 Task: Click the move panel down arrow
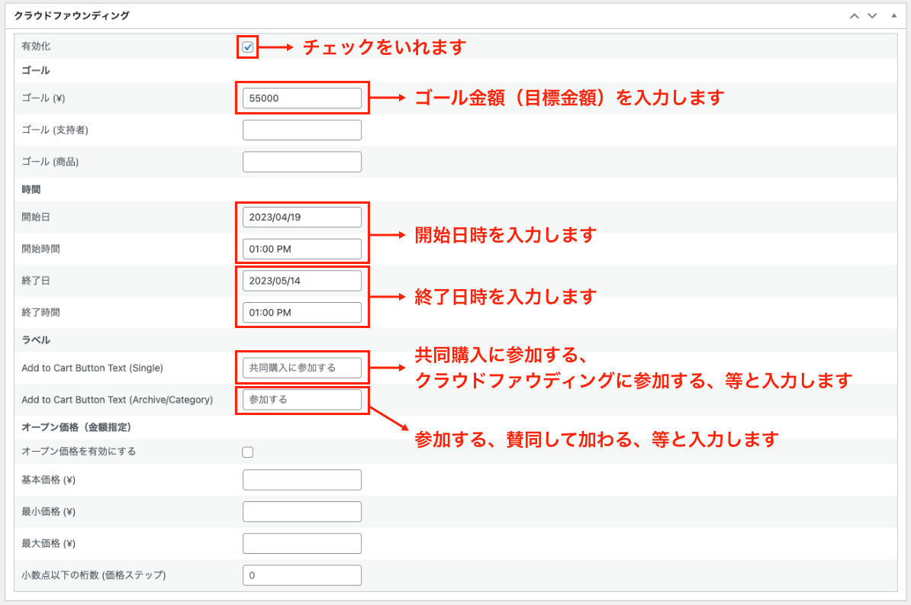click(x=872, y=15)
